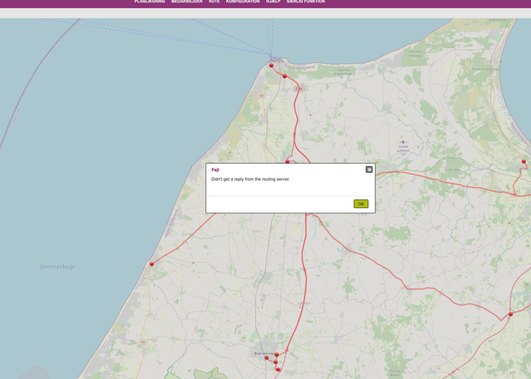This screenshot has width=531, height=379.
Task: Open the Konfiguration menu
Action: [243, 2]
